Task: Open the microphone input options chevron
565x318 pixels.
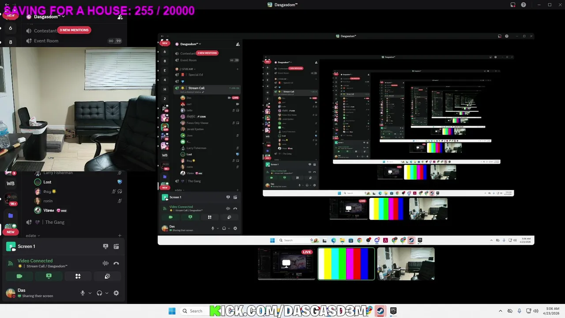Action: [90, 293]
